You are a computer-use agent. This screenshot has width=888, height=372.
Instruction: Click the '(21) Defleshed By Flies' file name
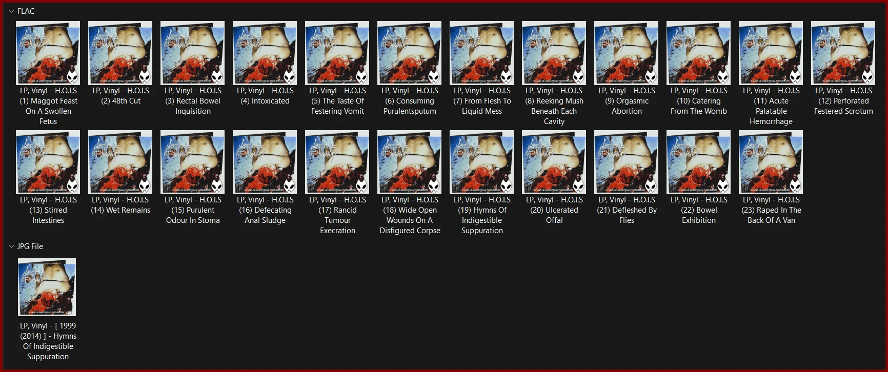pos(627,210)
